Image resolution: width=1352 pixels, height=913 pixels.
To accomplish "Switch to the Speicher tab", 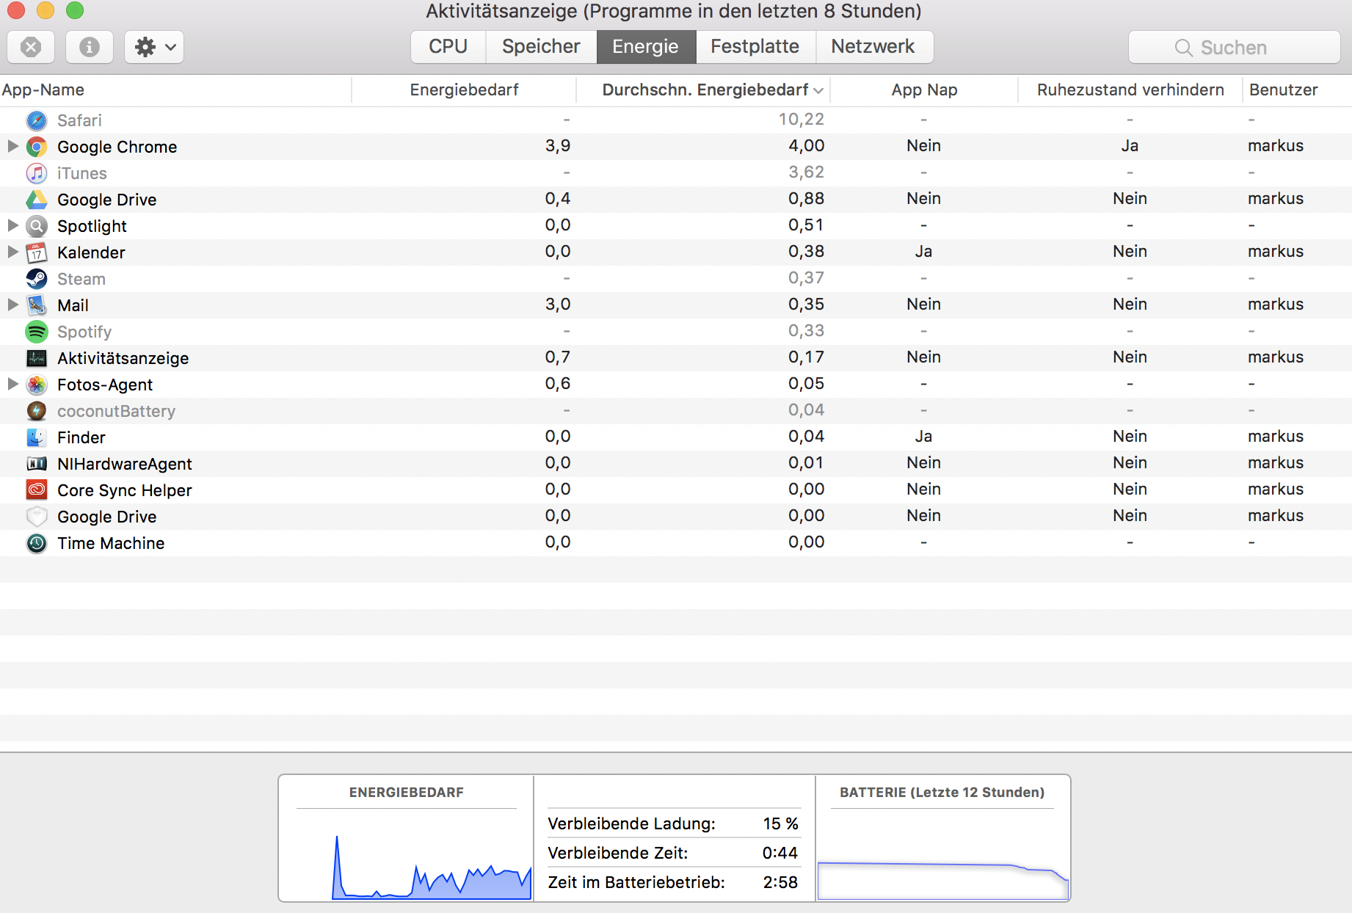I will (x=541, y=47).
